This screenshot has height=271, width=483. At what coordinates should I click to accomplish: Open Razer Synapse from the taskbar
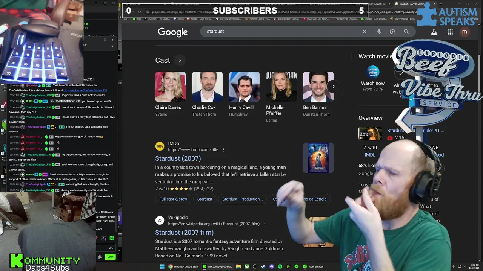[313, 266]
